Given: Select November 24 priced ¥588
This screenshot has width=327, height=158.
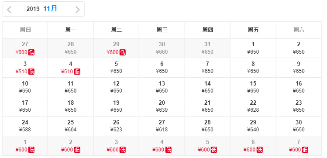Looking at the screenshot, I should tap(25, 126).
